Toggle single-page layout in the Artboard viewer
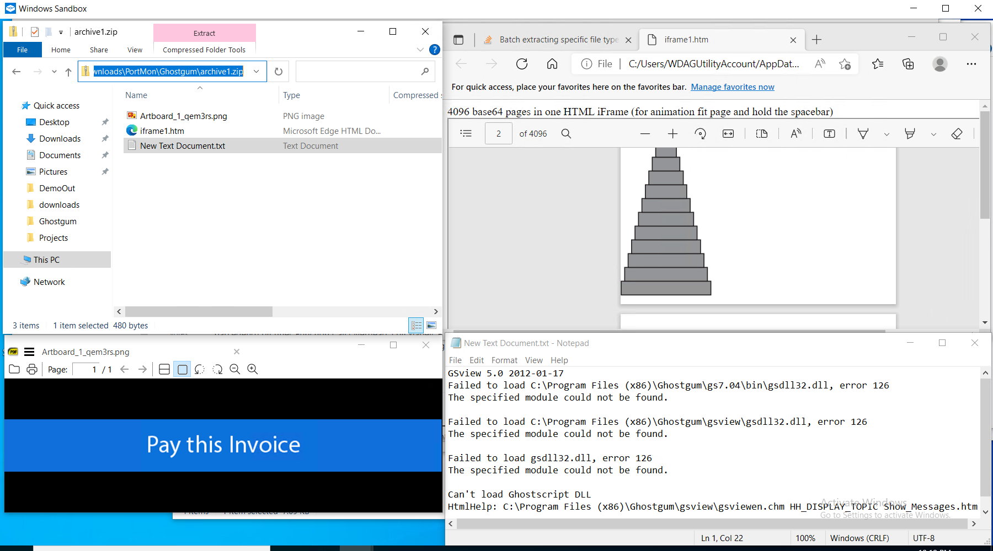This screenshot has width=993, height=551. 182,369
